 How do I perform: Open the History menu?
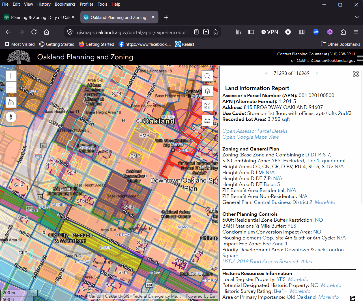[x=44, y=4]
